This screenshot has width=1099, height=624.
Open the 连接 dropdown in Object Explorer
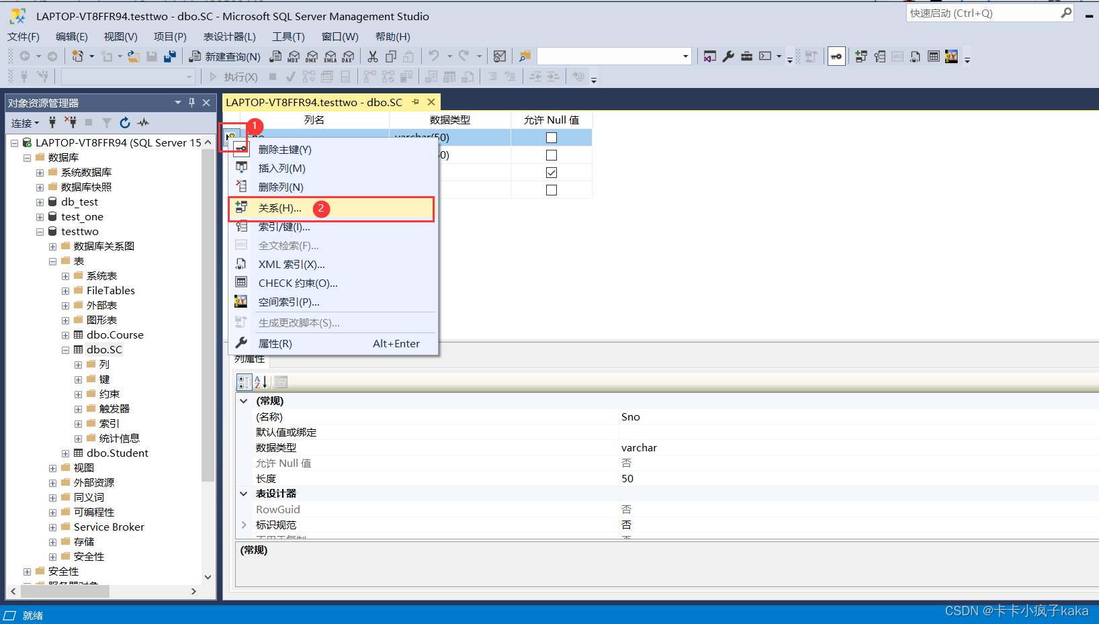pyautogui.click(x=26, y=123)
